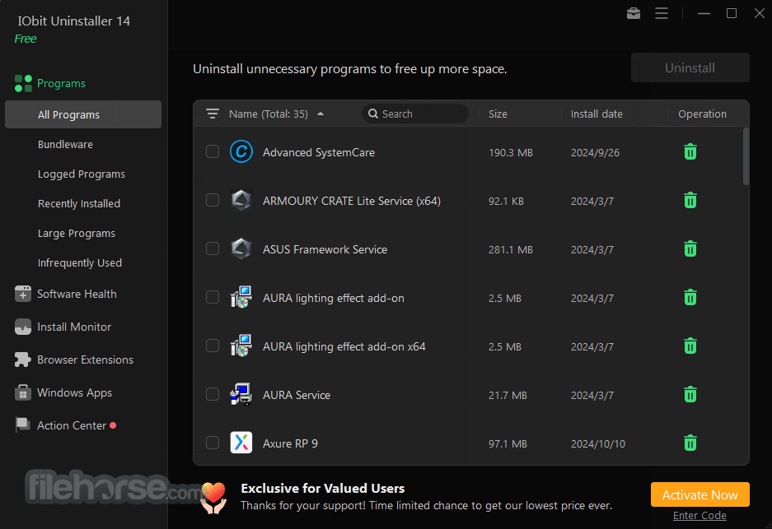Open the Recently Installed view

click(79, 203)
